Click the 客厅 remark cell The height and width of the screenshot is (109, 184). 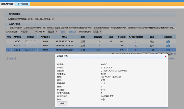152,46
